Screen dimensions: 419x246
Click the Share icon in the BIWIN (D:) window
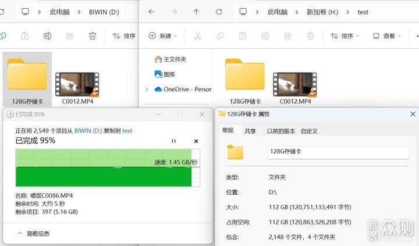70,36
